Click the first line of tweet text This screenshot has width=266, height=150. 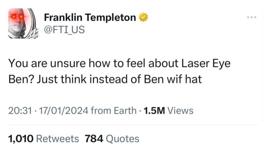(x=119, y=63)
